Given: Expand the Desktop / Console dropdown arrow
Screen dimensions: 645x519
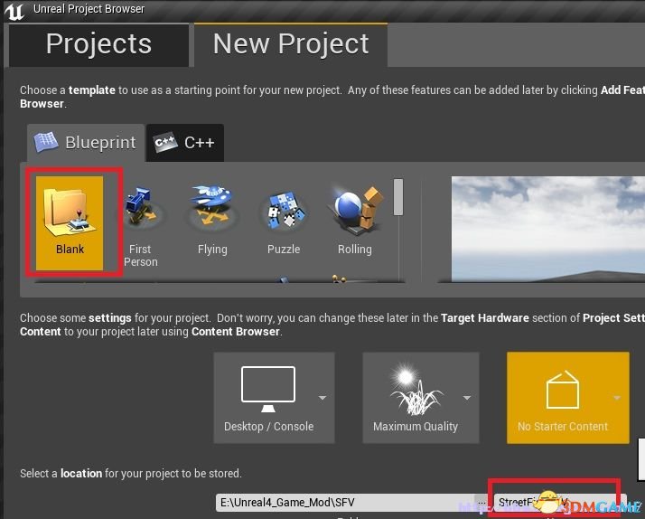Looking at the screenshot, I should pos(322,398).
